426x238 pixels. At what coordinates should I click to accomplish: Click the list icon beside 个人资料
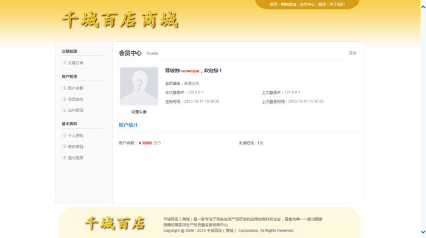tap(64, 135)
